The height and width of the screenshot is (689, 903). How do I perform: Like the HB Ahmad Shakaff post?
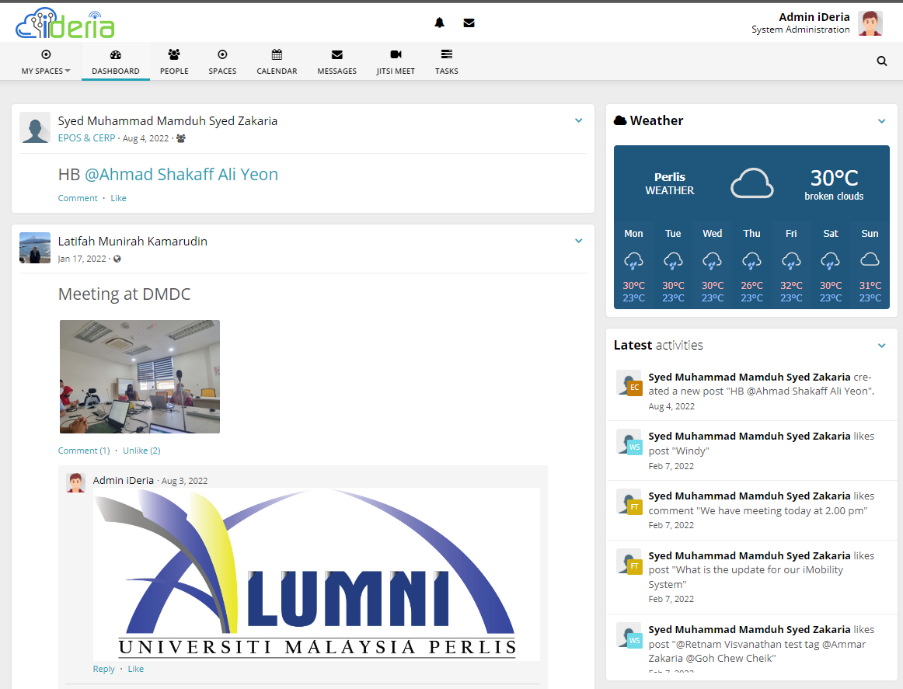tap(118, 198)
